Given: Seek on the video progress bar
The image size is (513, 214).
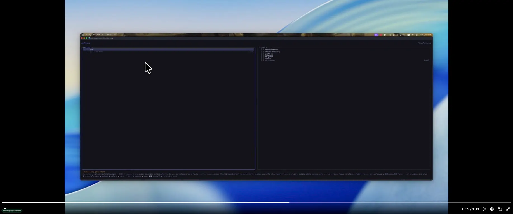Looking at the screenshot, I should coord(256,202).
